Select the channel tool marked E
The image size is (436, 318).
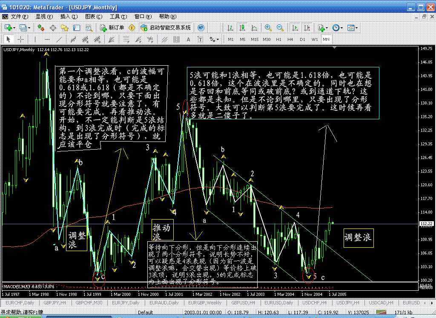85,39
